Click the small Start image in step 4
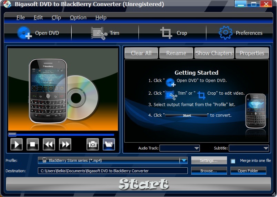 tap(186, 115)
